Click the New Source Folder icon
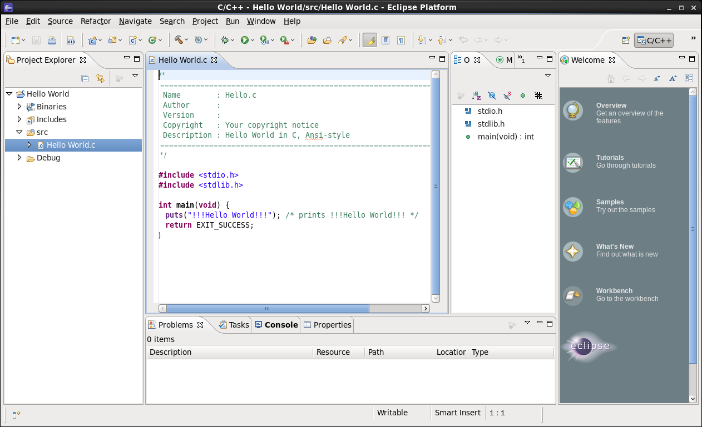This screenshot has width=702, height=427. [112, 40]
